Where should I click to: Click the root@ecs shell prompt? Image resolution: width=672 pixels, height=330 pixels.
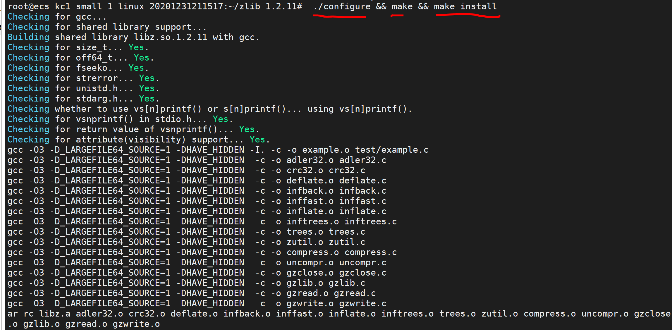point(154,6)
